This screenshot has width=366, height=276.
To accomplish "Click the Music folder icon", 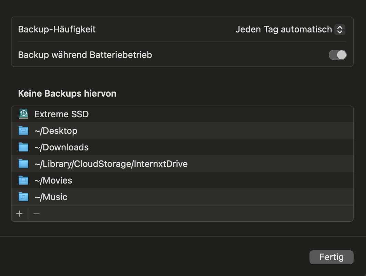I will point(23,197).
